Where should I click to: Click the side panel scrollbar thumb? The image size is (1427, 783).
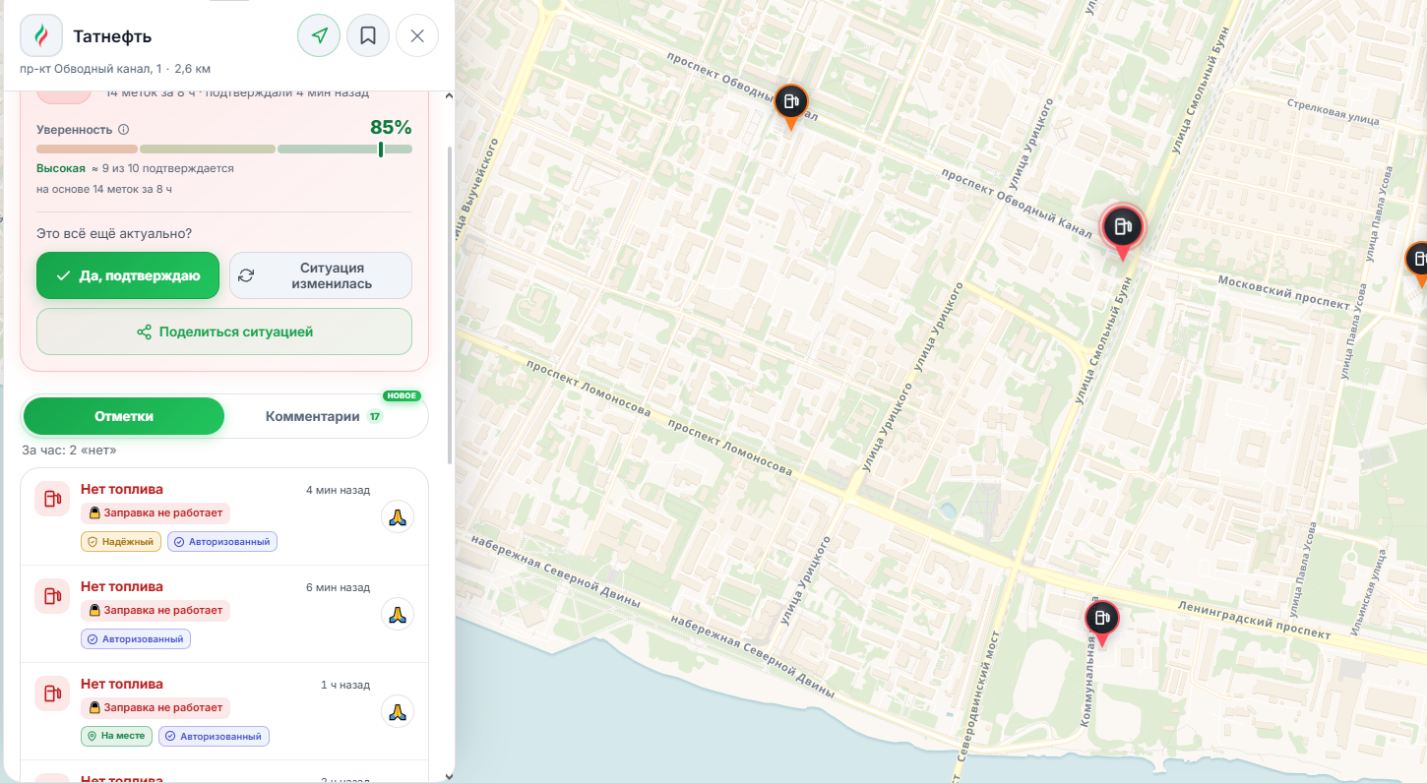pos(450,305)
